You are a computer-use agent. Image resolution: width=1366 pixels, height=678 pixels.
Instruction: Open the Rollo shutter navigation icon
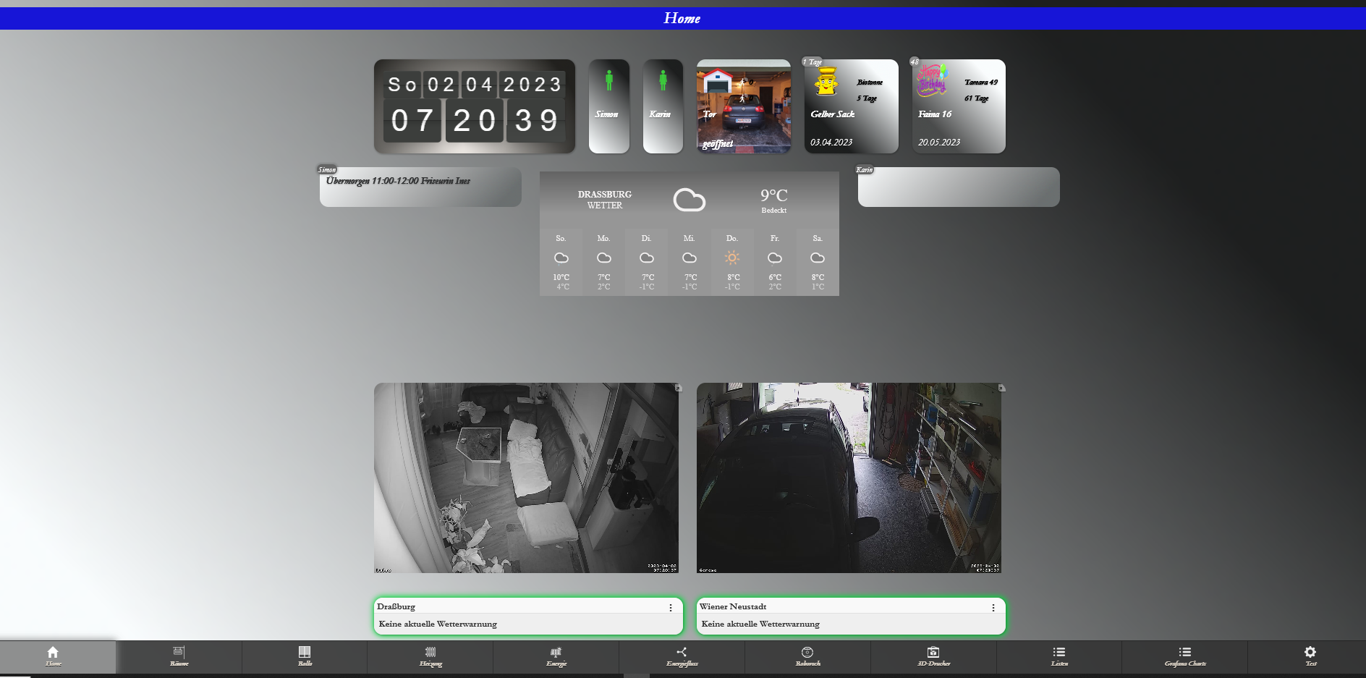pyautogui.click(x=305, y=652)
